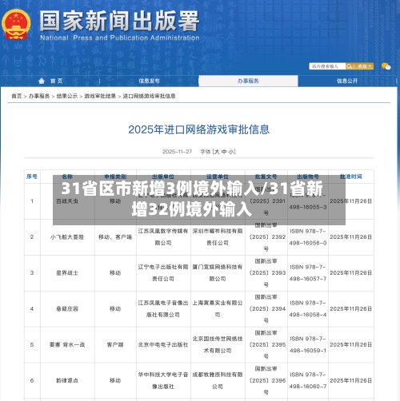The image size is (400, 401).
Task: Click publisher 江苏凤凰数字传媒有限公司
Action: (163, 237)
